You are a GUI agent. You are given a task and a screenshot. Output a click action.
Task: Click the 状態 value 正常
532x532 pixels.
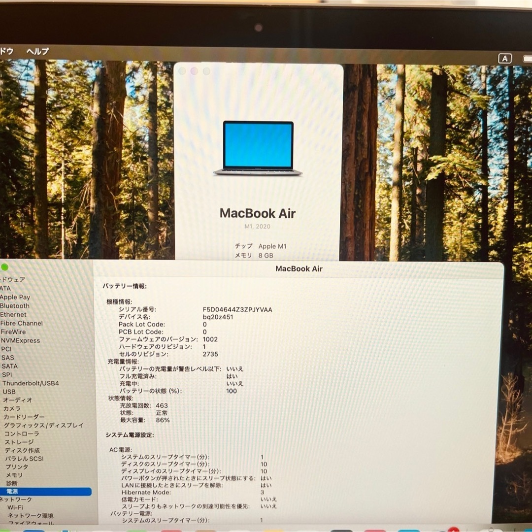click(162, 413)
